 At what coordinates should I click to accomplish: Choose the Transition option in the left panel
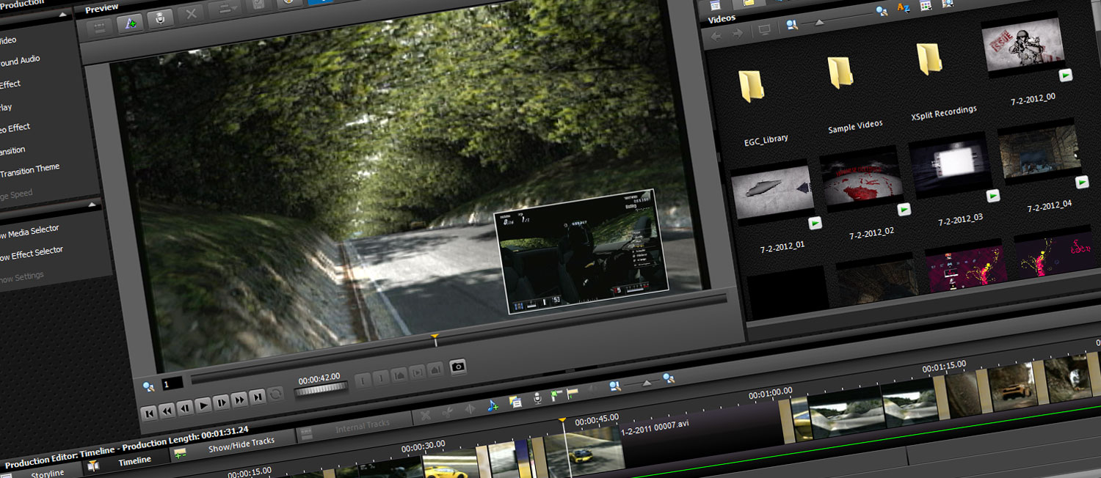[12, 151]
